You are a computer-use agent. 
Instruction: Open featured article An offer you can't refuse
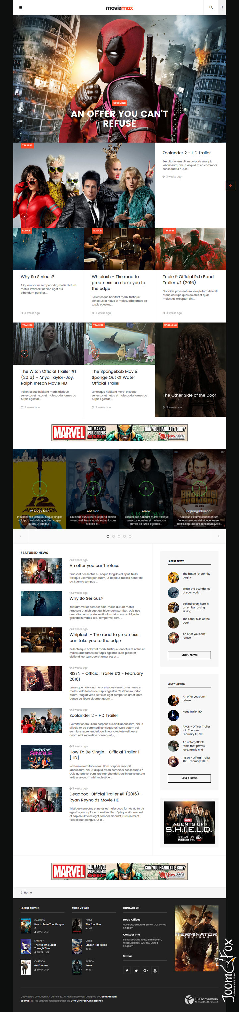pos(94,566)
